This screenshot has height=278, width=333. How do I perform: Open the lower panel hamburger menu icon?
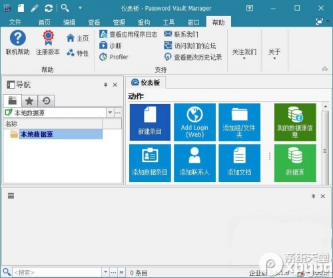[x=11, y=196]
